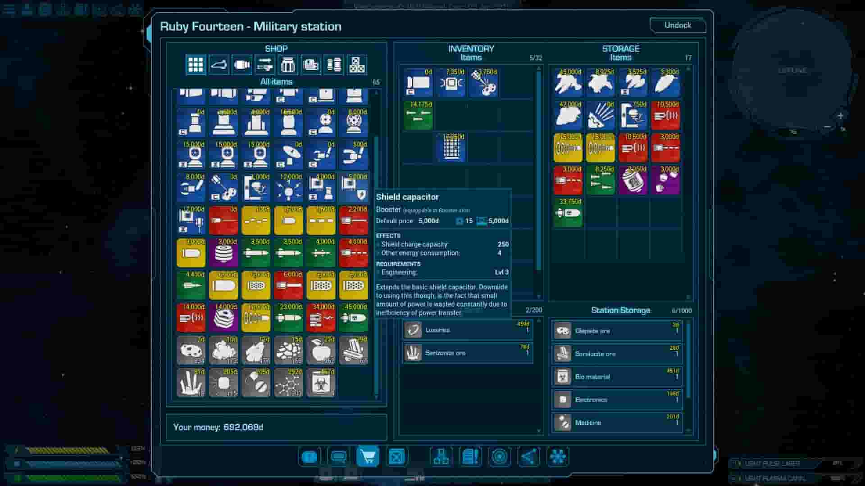Select Bio material in Station Storage
The image size is (865, 486).
[616, 376]
